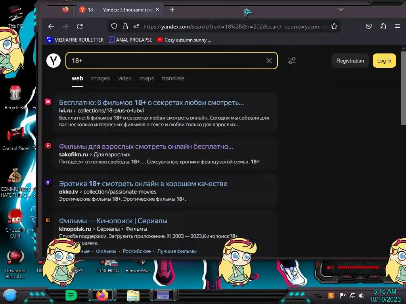Click the Log in button

coord(384,61)
